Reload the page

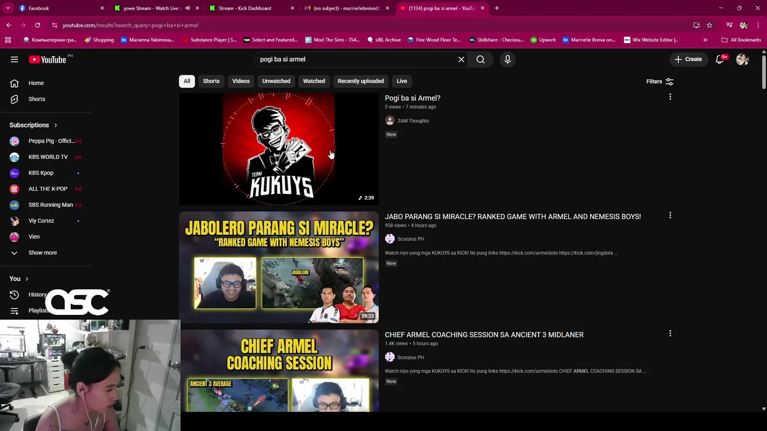coord(37,25)
